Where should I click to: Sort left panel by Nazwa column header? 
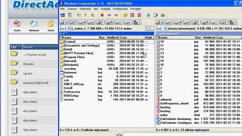(x=79, y=37)
